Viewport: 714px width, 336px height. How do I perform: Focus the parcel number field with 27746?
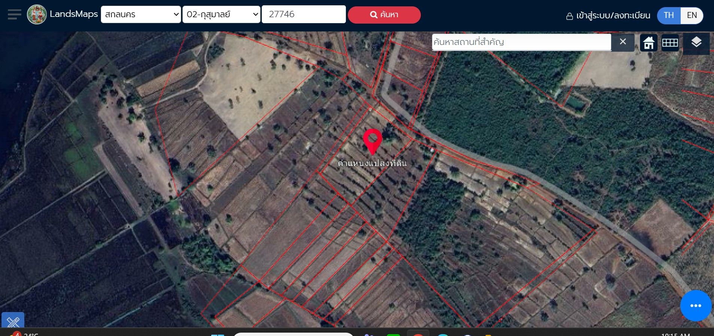(x=304, y=14)
